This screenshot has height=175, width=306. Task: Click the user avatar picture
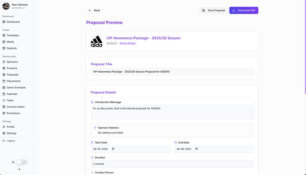(x=6, y=6)
